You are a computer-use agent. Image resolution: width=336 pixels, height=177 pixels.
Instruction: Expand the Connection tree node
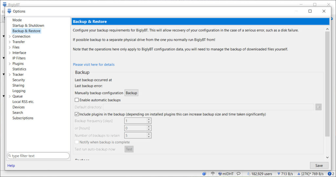click(10, 37)
